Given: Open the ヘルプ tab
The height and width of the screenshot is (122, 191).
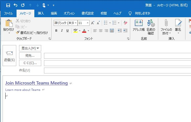Looking at the screenshot, I should click(117, 13).
